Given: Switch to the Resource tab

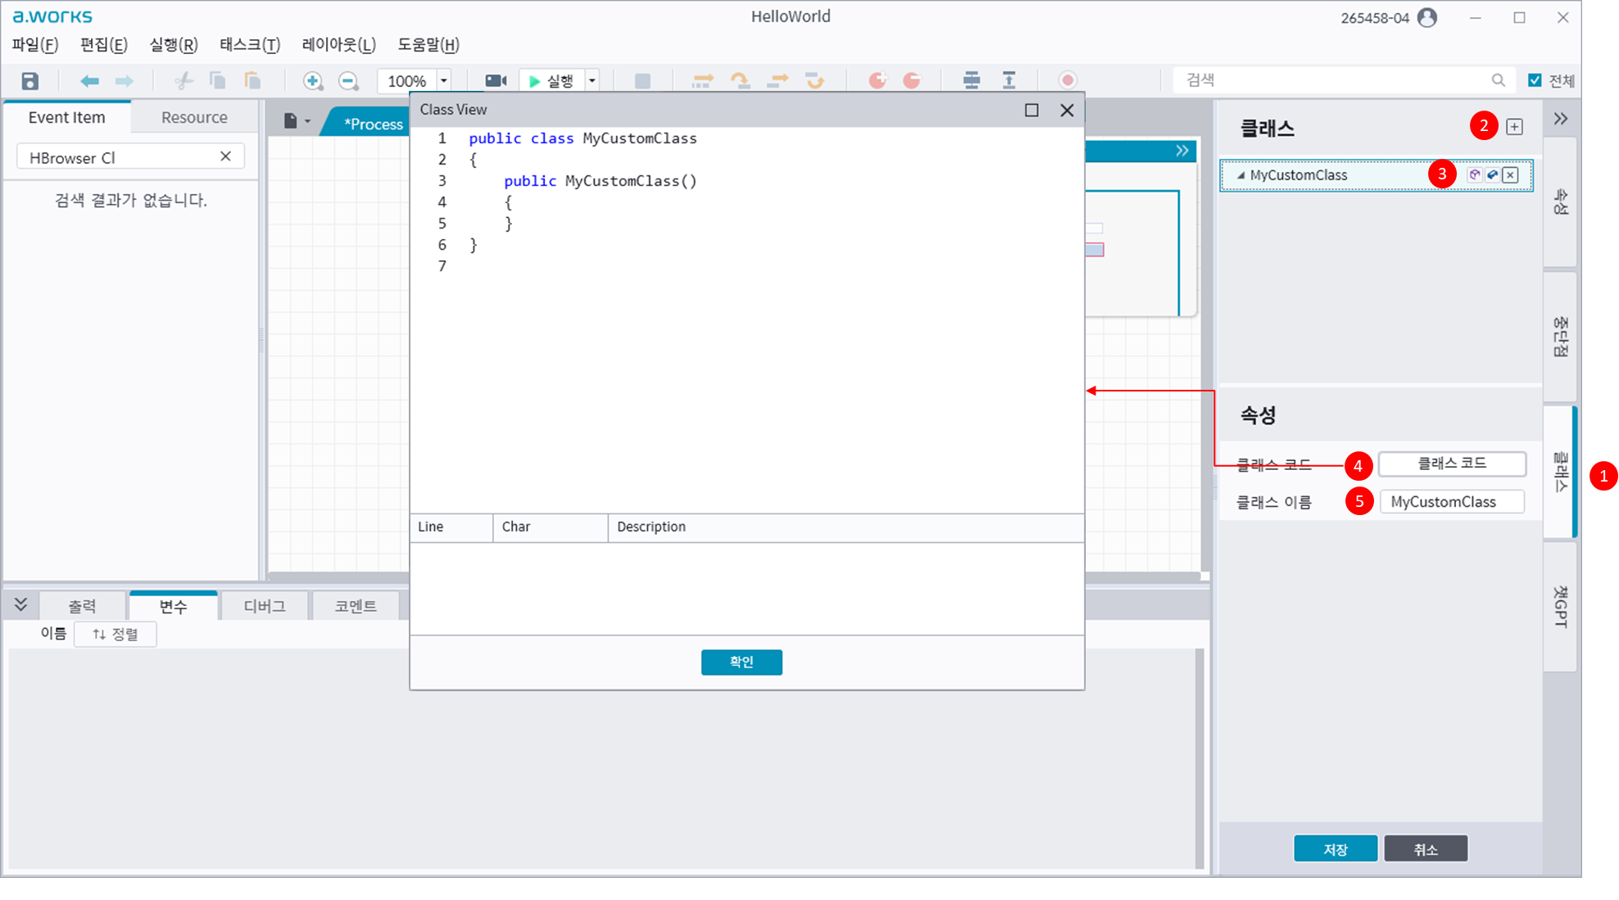Looking at the screenshot, I should [194, 117].
